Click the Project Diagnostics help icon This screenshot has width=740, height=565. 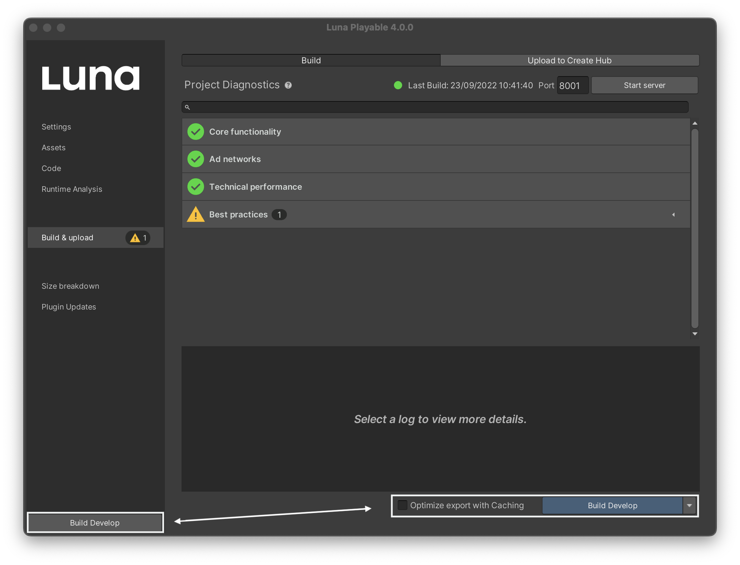[x=288, y=85]
